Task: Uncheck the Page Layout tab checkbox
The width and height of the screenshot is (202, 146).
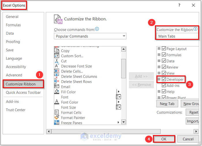Action: point(164,48)
